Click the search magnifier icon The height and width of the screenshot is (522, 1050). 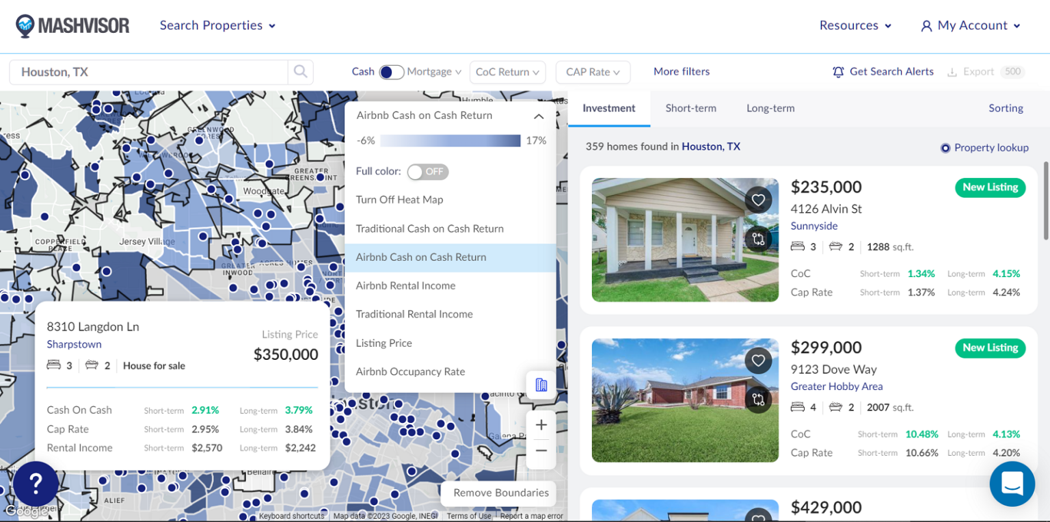[x=300, y=72]
